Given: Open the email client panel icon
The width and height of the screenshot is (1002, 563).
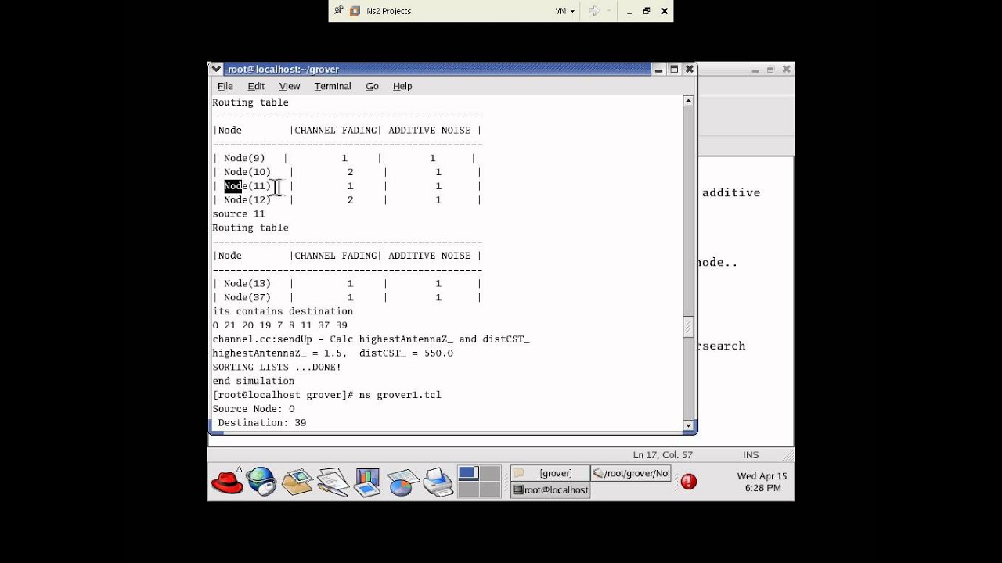Looking at the screenshot, I should coord(297,482).
